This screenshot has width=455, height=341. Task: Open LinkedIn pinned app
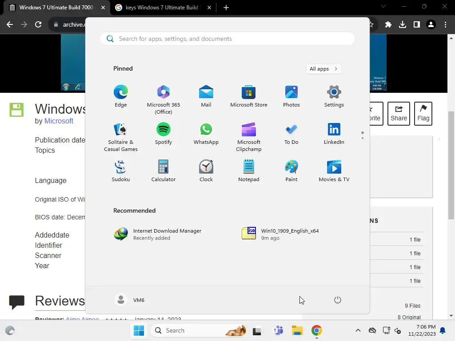[334, 134]
